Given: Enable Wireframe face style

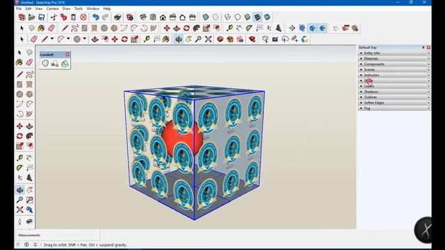Looking at the screenshot, I should [x=227, y=17].
